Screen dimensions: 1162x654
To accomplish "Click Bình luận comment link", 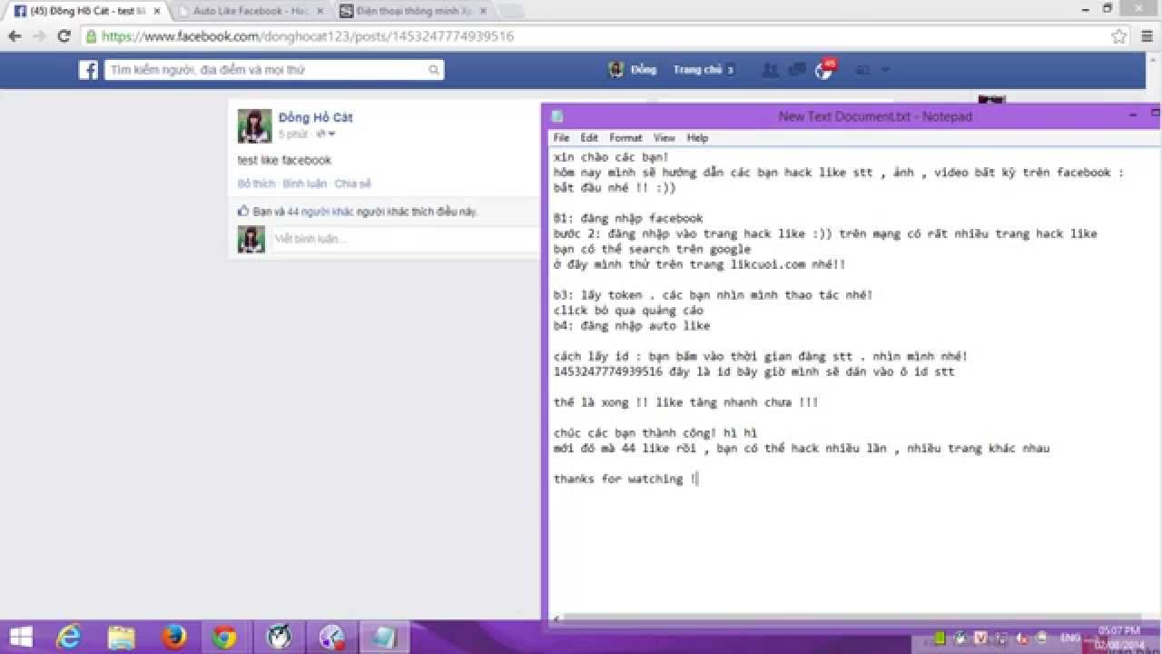I will tap(304, 183).
